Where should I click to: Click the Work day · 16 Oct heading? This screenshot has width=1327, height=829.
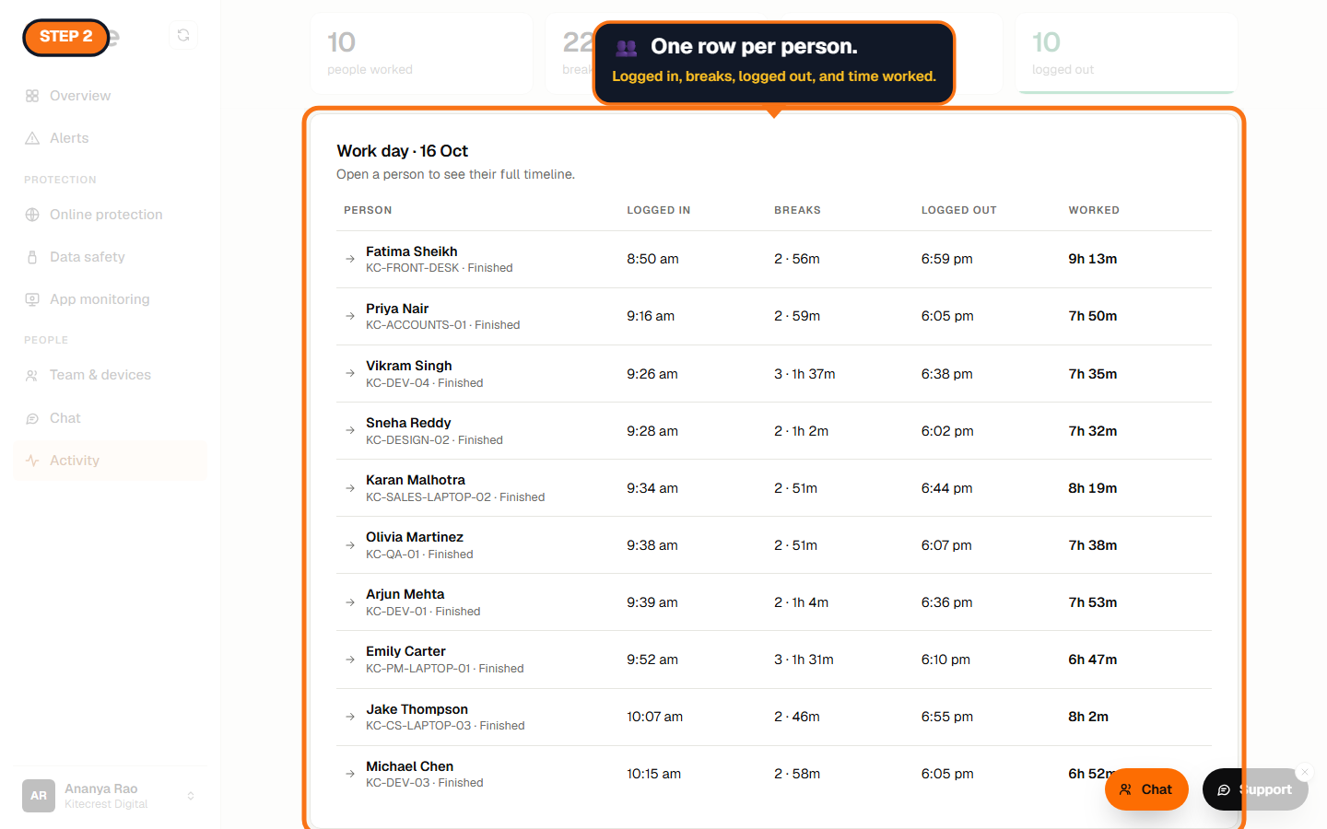pyautogui.click(x=403, y=151)
